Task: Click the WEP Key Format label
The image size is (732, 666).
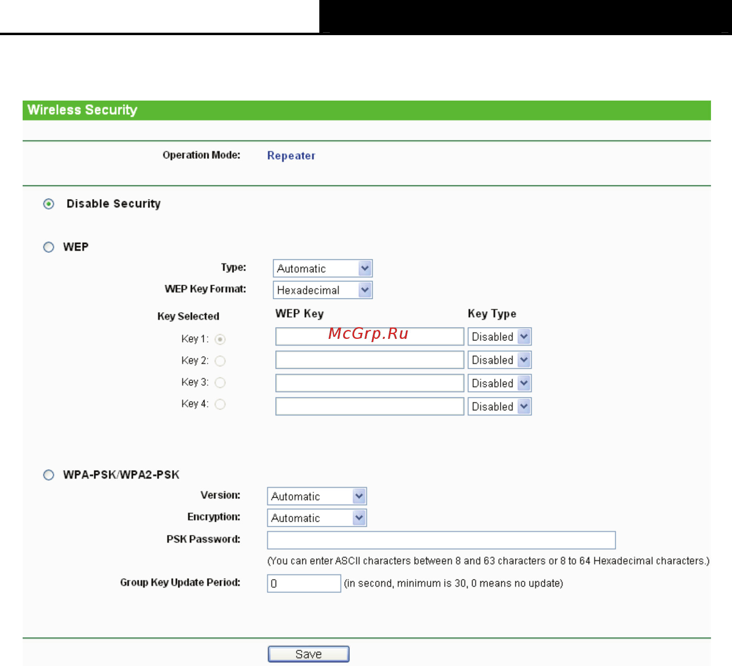Action: (205, 289)
